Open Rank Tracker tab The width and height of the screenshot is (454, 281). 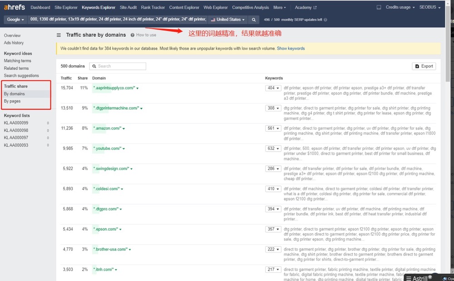pyautogui.click(x=153, y=8)
